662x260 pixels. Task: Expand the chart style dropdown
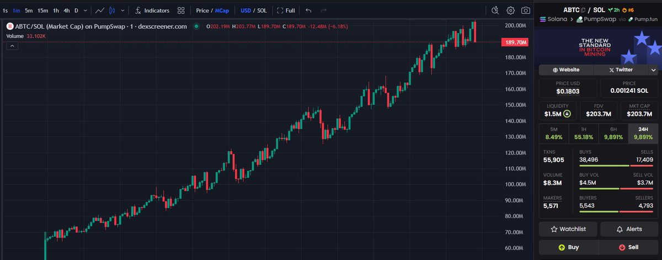click(x=122, y=10)
